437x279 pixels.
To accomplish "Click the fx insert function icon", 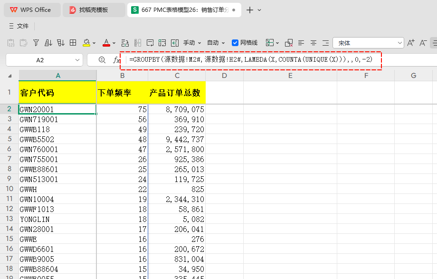I will pyautogui.click(x=116, y=60).
